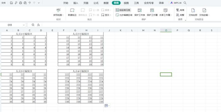
Task: Switch to the 插入 tab
Action: tap(76, 3)
